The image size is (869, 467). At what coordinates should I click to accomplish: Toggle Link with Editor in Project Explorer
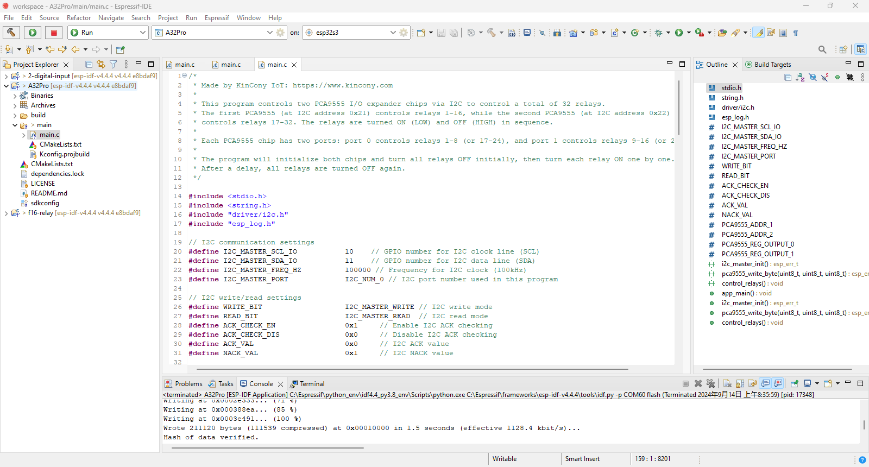100,64
